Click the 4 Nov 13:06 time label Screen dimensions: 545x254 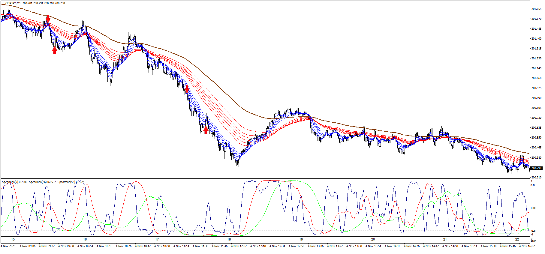pos(316,246)
